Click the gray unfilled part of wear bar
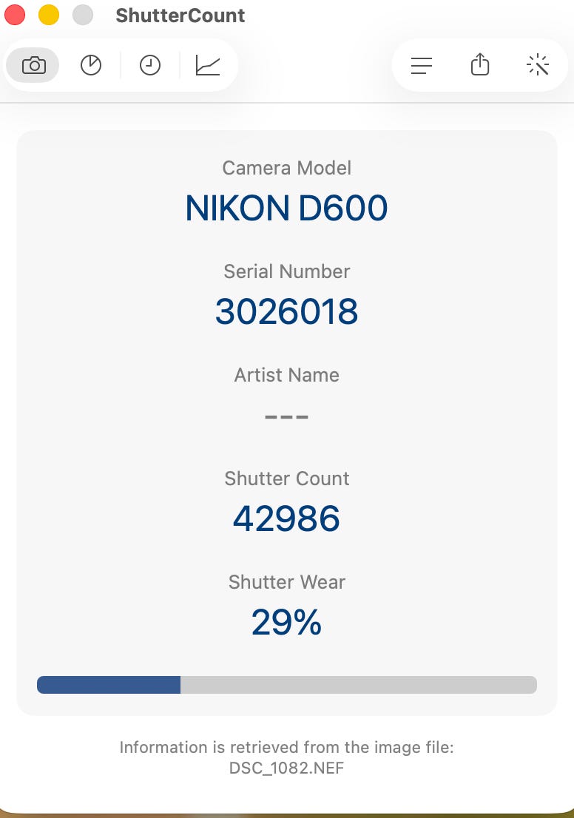The height and width of the screenshot is (818, 574). (x=359, y=685)
